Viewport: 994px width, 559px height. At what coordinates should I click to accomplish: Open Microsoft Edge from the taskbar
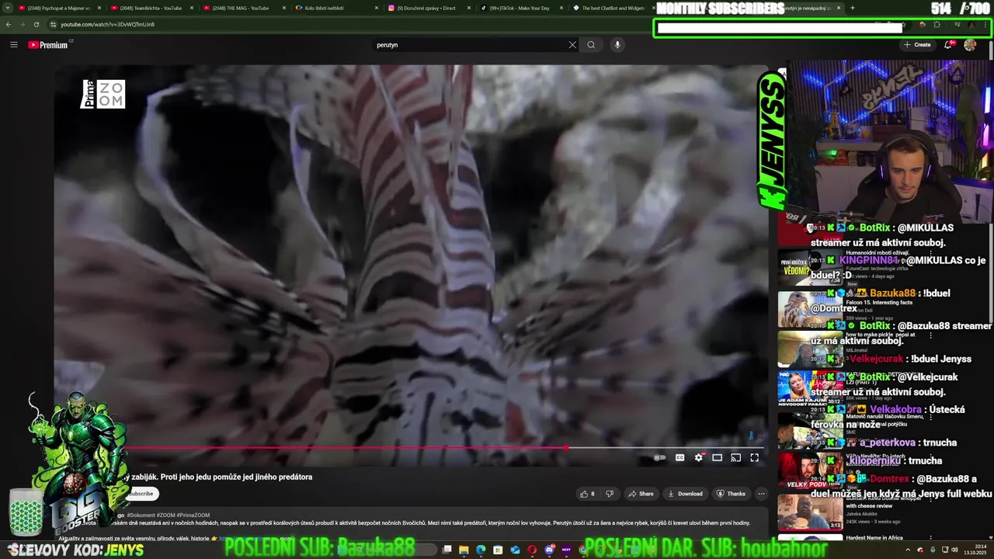481,550
